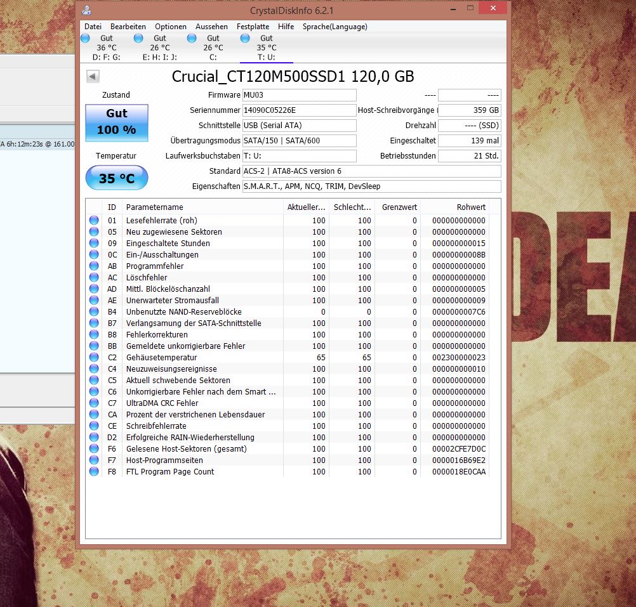Click the previous disk arrow button
Screen dimensions: 636x607
tap(93, 76)
